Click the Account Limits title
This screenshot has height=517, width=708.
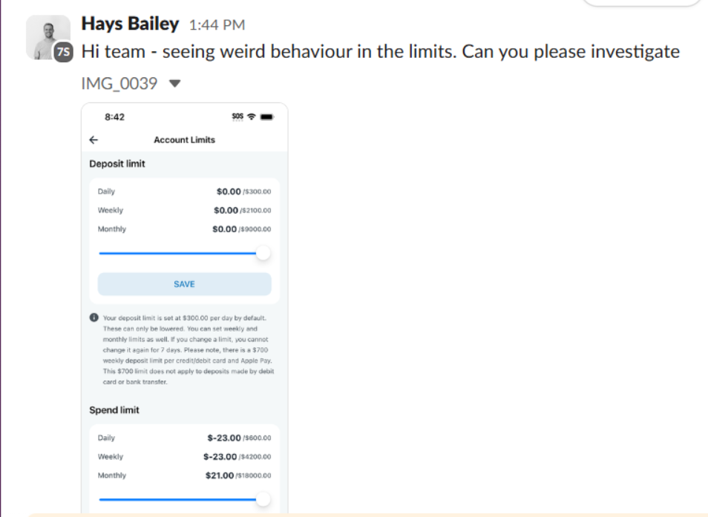[x=184, y=140]
